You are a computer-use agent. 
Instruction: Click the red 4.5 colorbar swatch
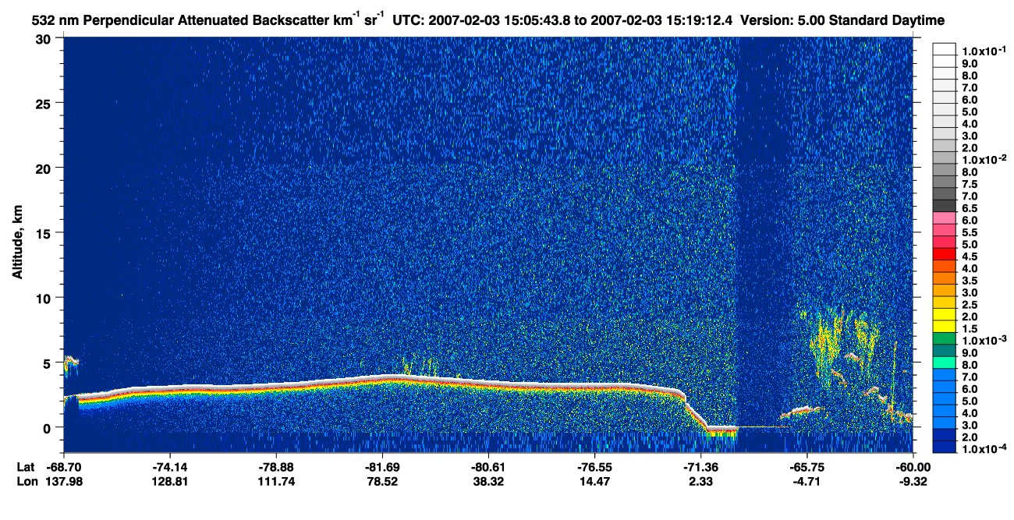[x=944, y=256]
